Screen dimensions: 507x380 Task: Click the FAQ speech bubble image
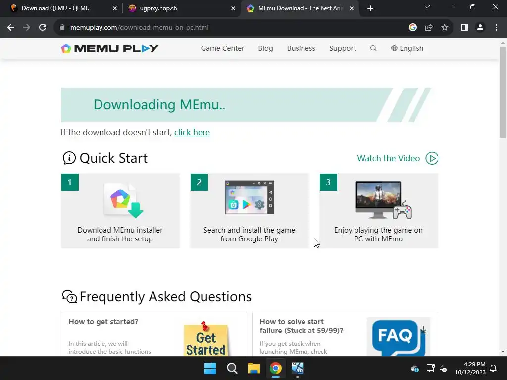tap(399, 337)
